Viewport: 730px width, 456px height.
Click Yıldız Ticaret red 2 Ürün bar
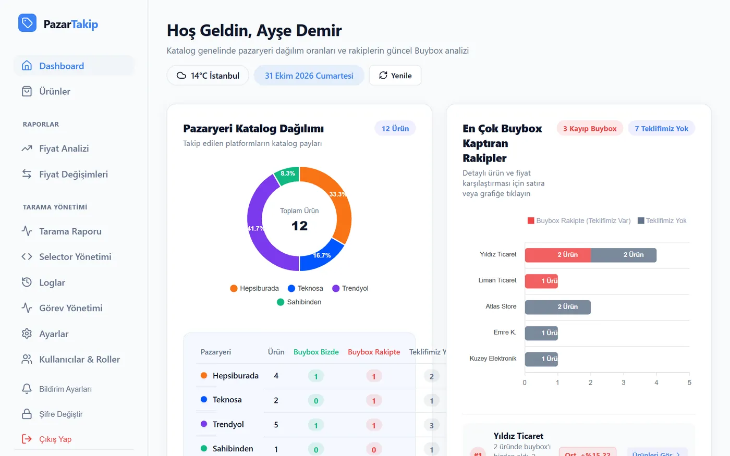[558, 255]
